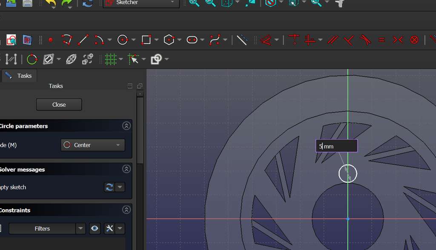Open the Sketcher workbench selector
The image size is (436, 250).
pos(141,3)
